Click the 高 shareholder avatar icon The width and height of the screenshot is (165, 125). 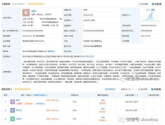pyautogui.click(x=13, y=110)
